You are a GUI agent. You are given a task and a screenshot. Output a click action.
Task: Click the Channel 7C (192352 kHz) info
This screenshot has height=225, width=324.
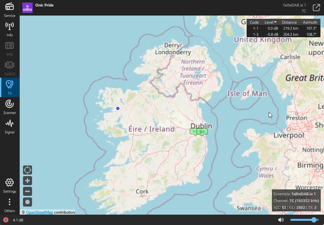tap(296, 201)
